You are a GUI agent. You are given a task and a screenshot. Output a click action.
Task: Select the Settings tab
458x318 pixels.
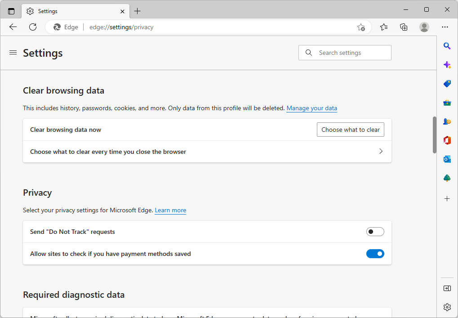76,11
